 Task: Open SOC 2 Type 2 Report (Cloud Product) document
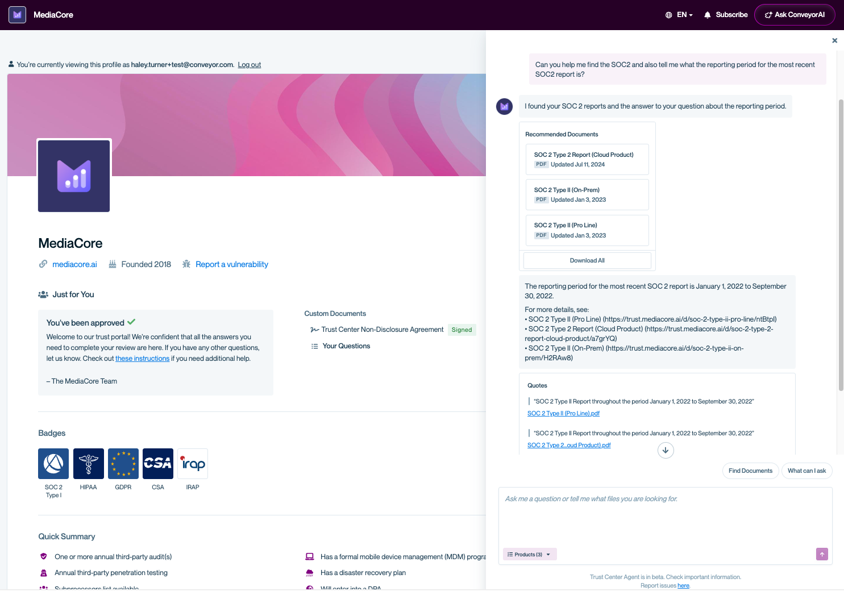587,159
